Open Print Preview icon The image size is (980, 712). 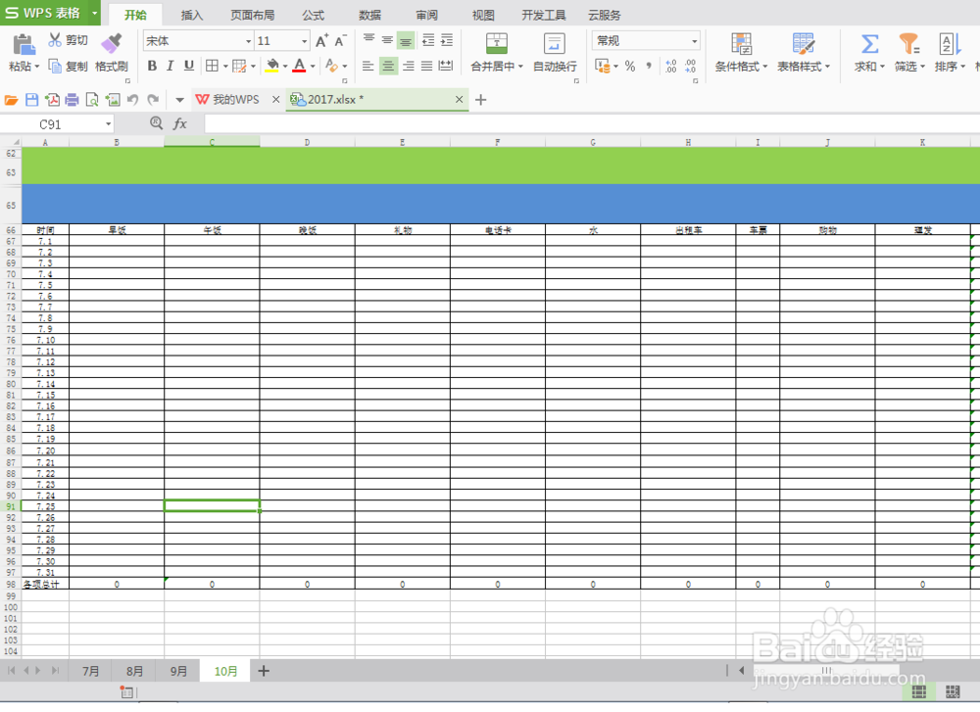(x=92, y=100)
